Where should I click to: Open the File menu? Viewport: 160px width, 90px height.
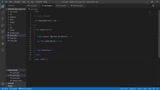[x=6, y=2]
